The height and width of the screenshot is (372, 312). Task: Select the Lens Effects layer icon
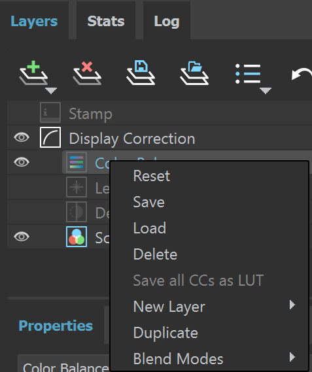[x=77, y=187]
